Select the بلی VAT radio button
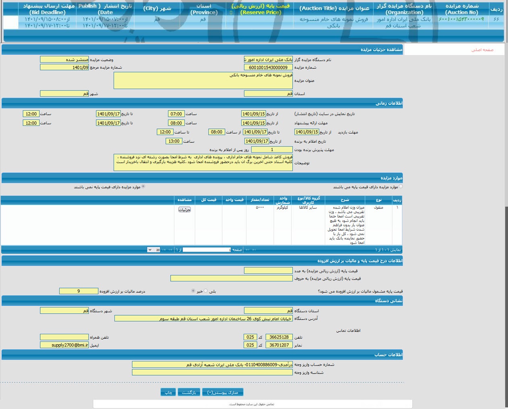This screenshot has height=409, width=508. tap(206, 291)
